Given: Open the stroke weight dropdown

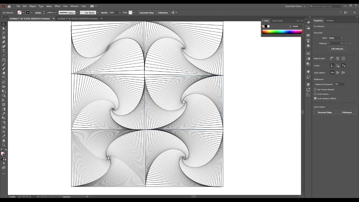Looking at the screenshot, I should coord(56,13).
